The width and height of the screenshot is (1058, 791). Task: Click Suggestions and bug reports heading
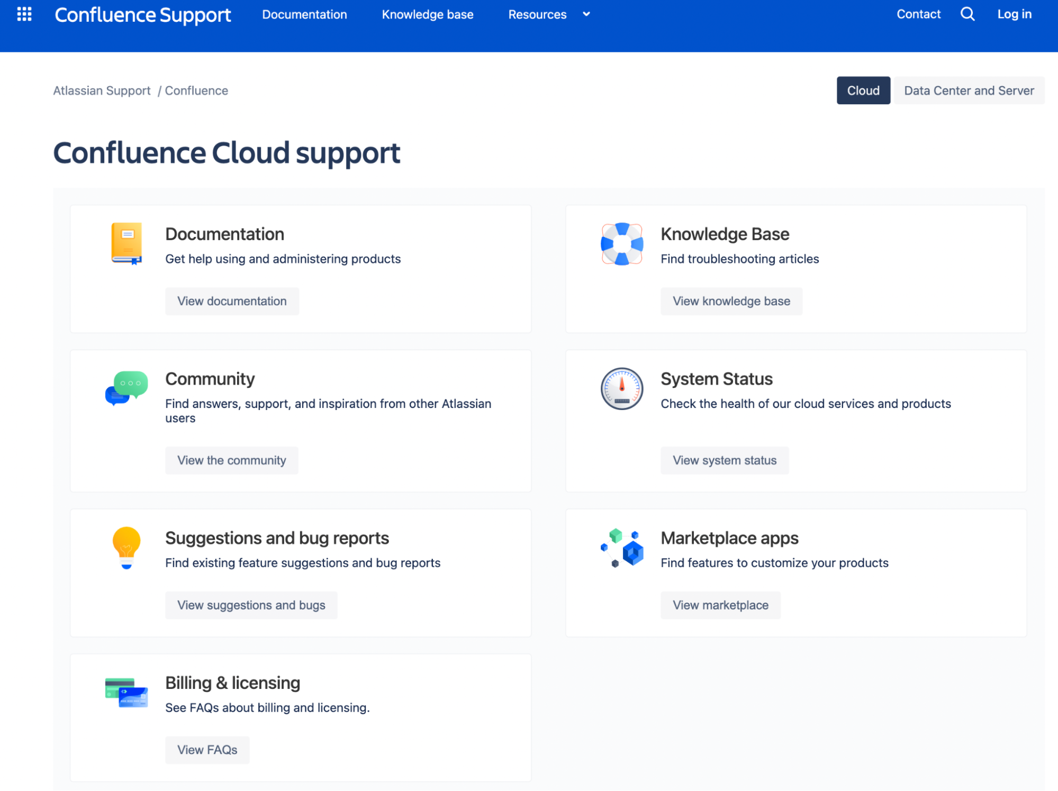click(277, 538)
